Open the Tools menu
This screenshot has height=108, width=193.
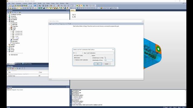click(13, 3)
